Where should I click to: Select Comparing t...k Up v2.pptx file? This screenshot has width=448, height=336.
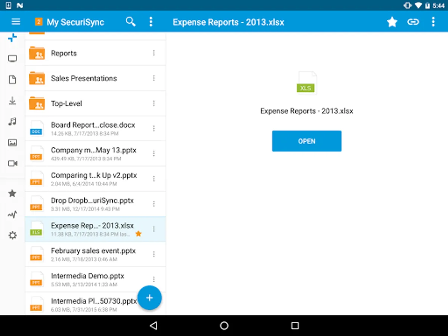pos(95,179)
